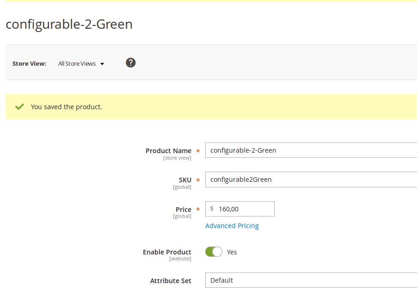Expand the Attribute Set dropdown showing Default
Image resolution: width=417 pixels, height=297 pixels.
coord(311,280)
